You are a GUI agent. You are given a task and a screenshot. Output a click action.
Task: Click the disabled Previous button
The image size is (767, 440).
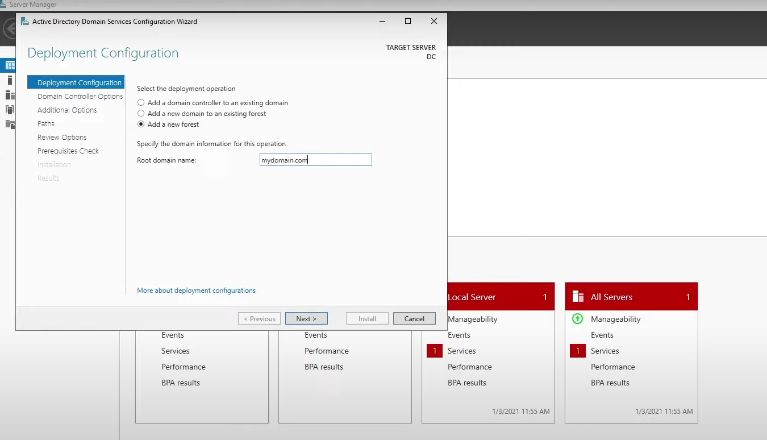coord(259,318)
